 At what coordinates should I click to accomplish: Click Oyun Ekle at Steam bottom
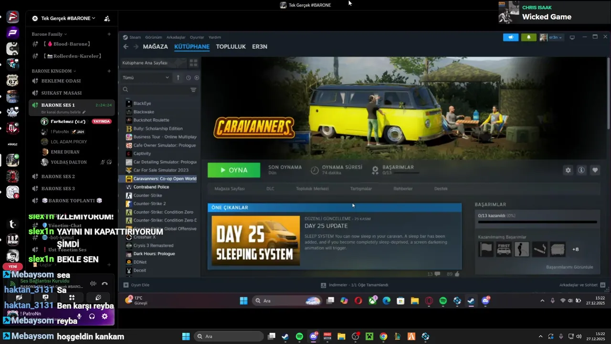click(137, 285)
